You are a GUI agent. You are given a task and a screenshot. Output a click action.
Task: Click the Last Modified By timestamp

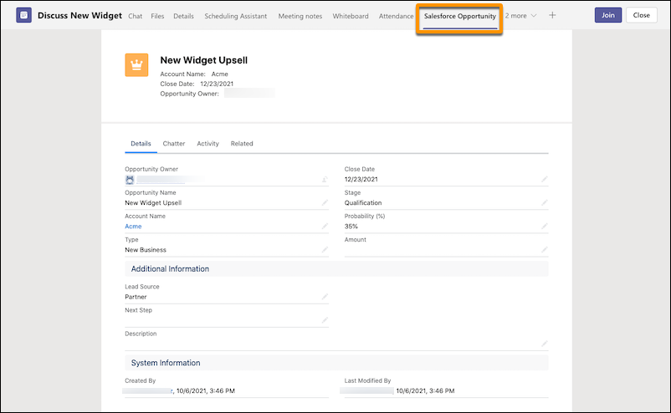click(425, 390)
